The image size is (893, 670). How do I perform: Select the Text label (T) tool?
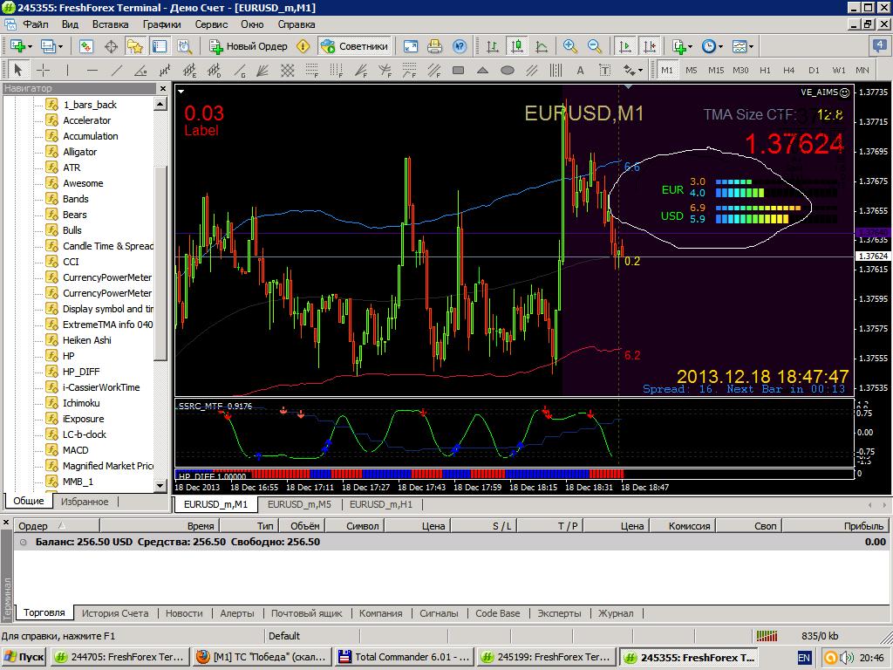click(x=605, y=70)
